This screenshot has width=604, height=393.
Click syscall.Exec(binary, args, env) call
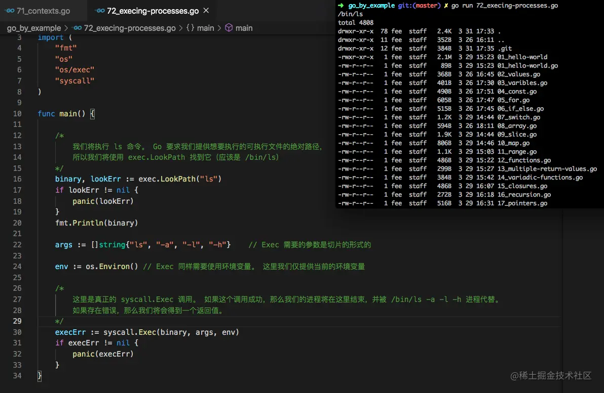[x=171, y=332]
